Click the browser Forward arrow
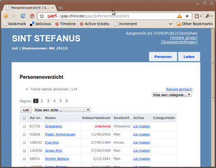This screenshot has width=216, height=168. point(13,16)
